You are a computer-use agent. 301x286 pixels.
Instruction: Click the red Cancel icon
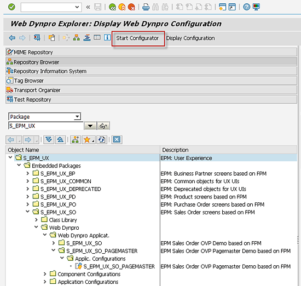[131, 7]
